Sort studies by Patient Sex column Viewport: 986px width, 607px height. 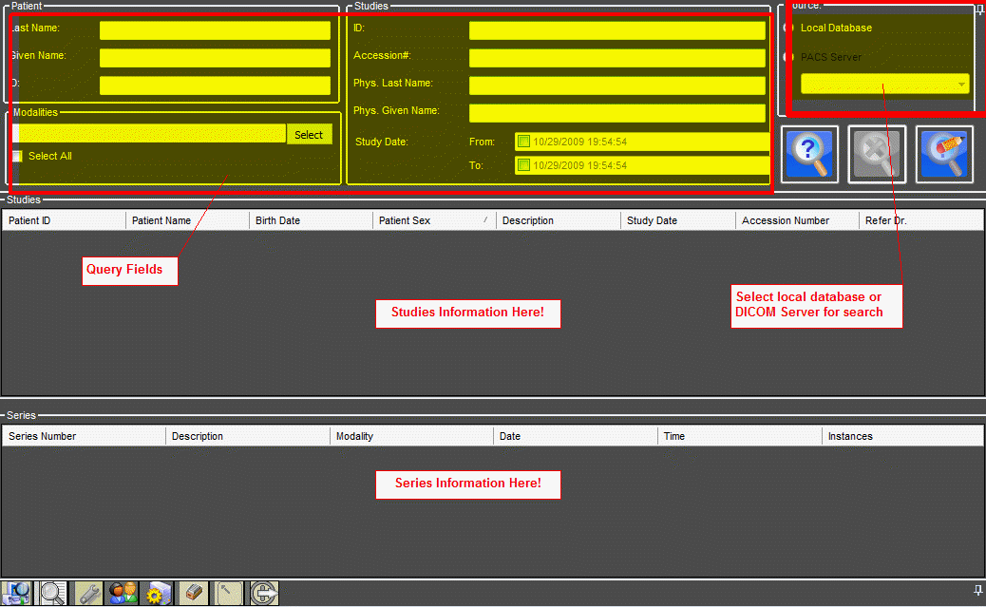tap(433, 220)
